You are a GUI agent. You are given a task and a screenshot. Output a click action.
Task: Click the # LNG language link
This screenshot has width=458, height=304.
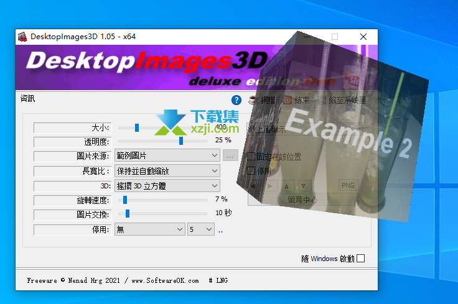[218, 280]
